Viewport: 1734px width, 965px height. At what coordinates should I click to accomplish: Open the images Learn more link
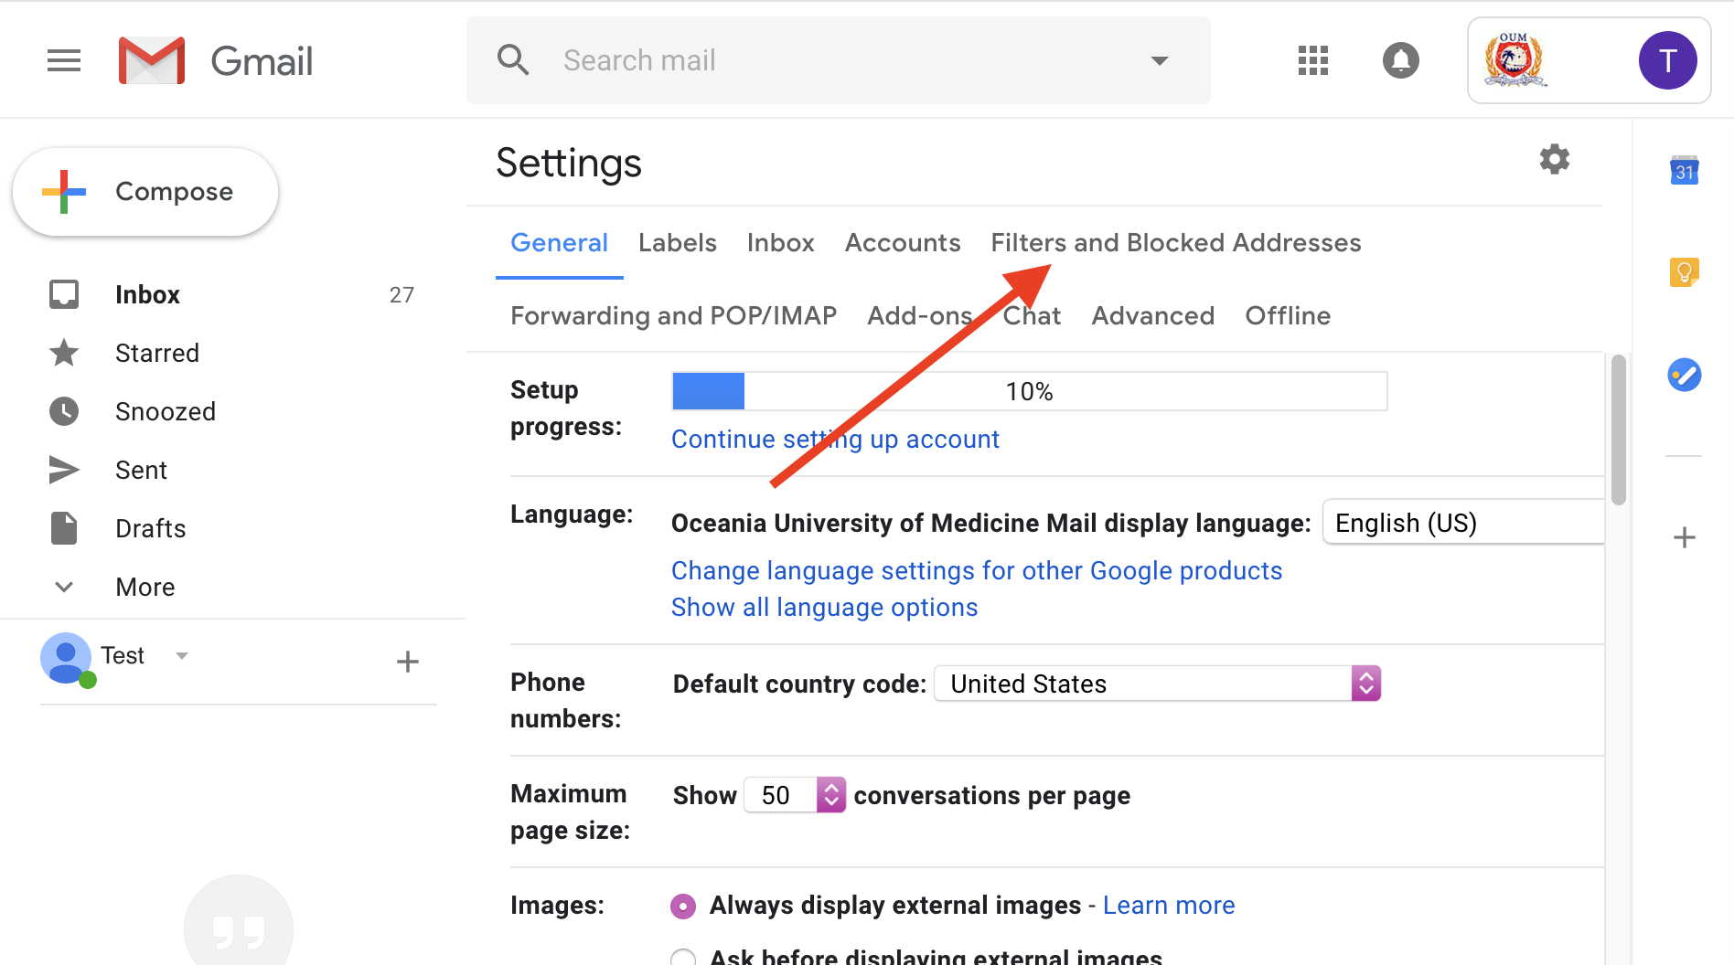(1169, 906)
